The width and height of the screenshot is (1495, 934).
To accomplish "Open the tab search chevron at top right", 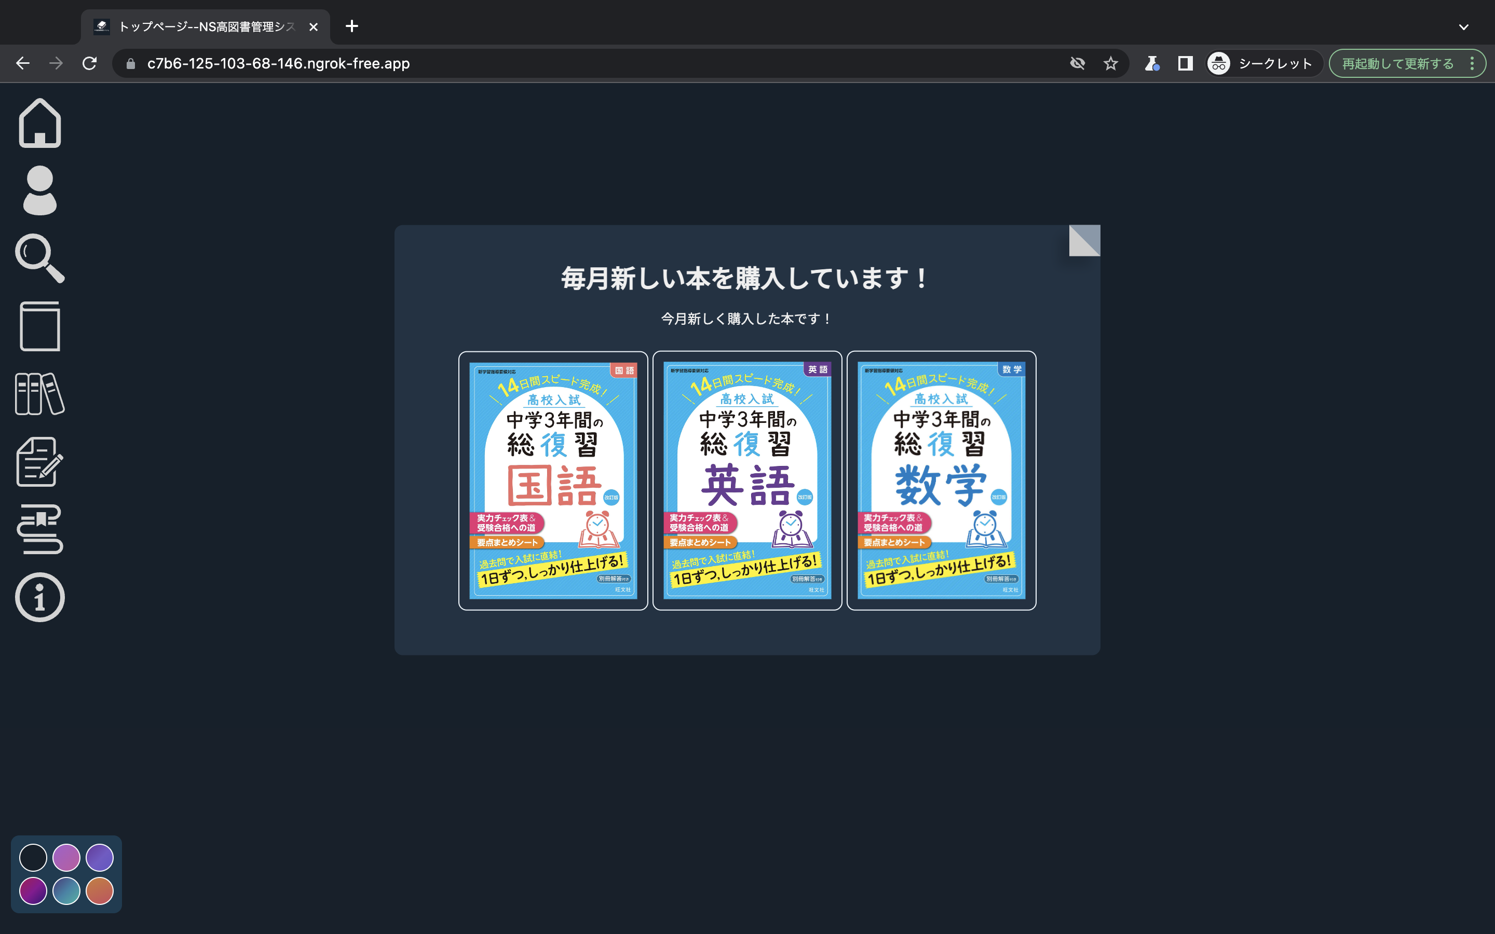I will pyautogui.click(x=1463, y=26).
